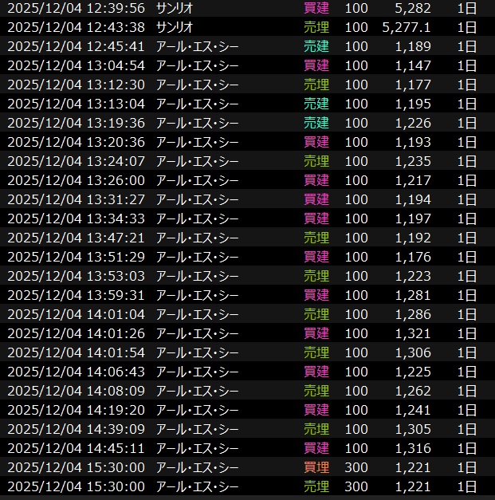Select the 買建 label in the 13:04:54 row
Image resolution: width=495 pixels, height=500 pixels.
[x=316, y=65]
